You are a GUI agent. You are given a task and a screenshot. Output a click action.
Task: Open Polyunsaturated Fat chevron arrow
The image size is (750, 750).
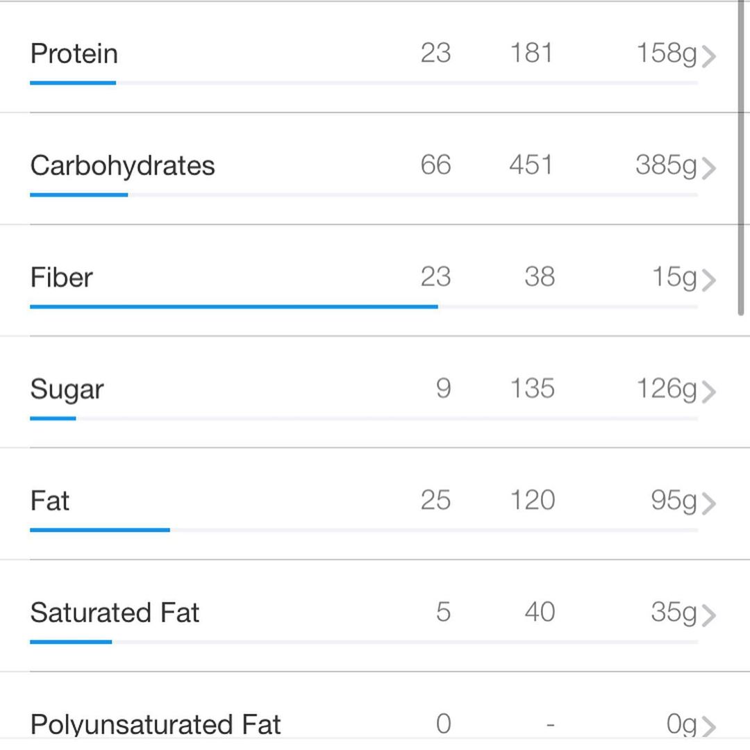pyautogui.click(x=708, y=727)
